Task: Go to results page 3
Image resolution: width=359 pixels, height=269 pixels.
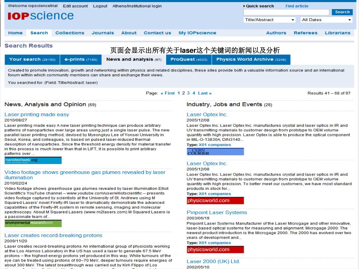Action: coord(188,93)
